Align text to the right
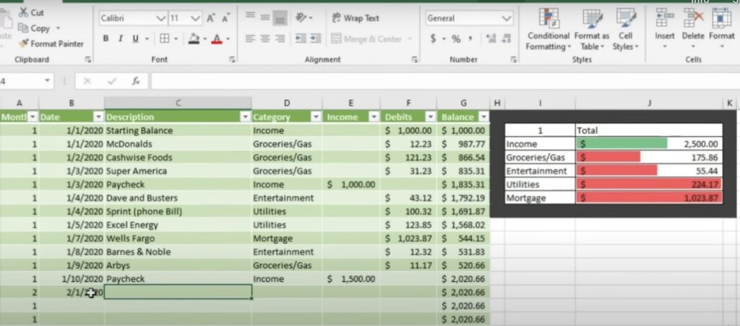Image resolution: width=740 pixels, height=326 pixels. (x=280, y=39)
